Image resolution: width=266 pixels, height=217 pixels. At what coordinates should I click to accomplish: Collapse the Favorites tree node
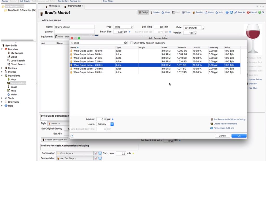[x=2, y=49]
